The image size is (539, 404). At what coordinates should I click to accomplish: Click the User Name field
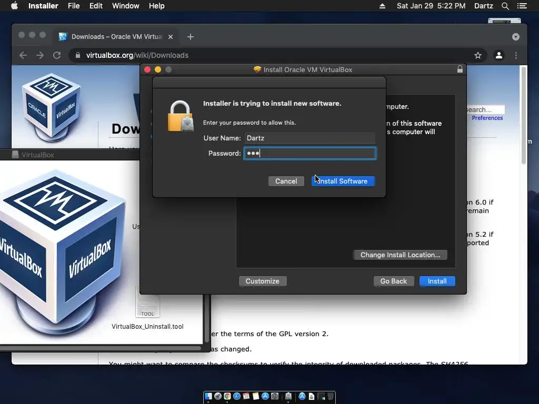coord(310,138)
